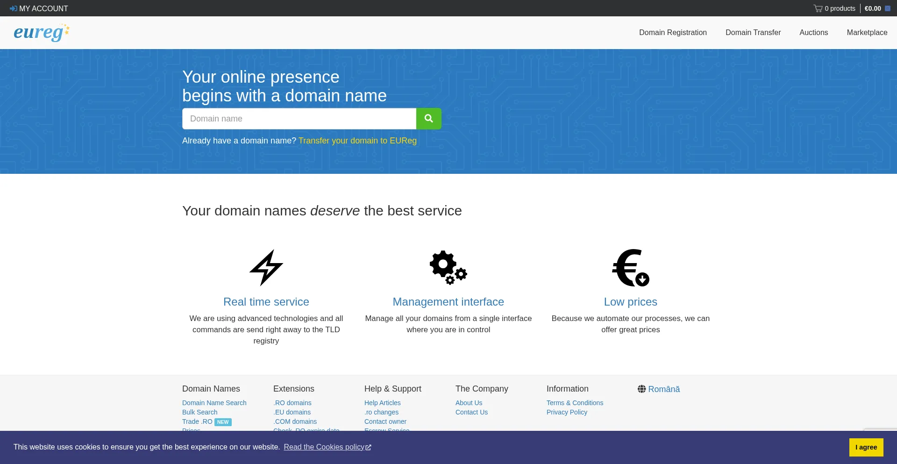Open Privacy Policy link

[x=567, y=412]
